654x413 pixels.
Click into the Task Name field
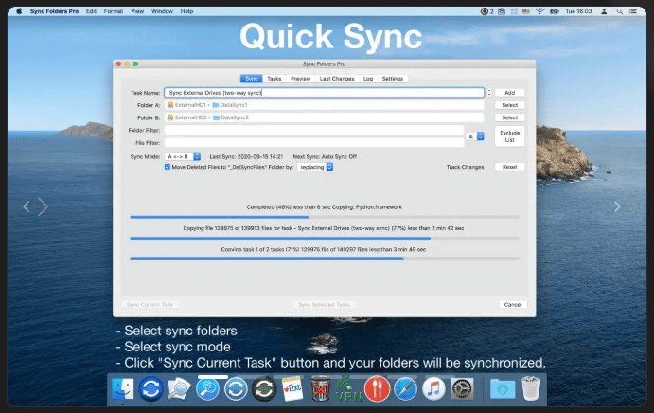pos(324,93)
